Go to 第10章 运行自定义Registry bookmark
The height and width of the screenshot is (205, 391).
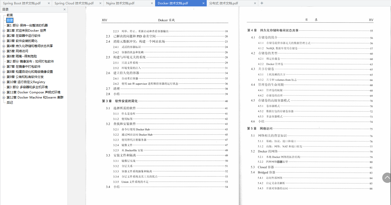click(x=26, y=82)
